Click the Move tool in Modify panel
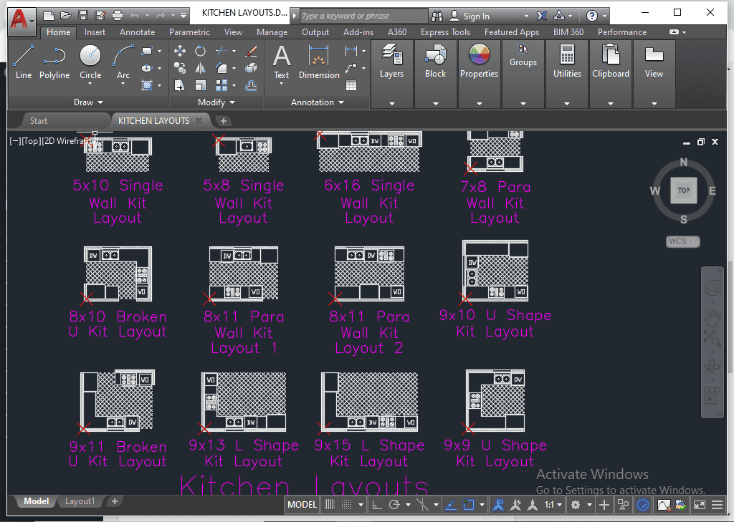 click(x=180, y=51)
